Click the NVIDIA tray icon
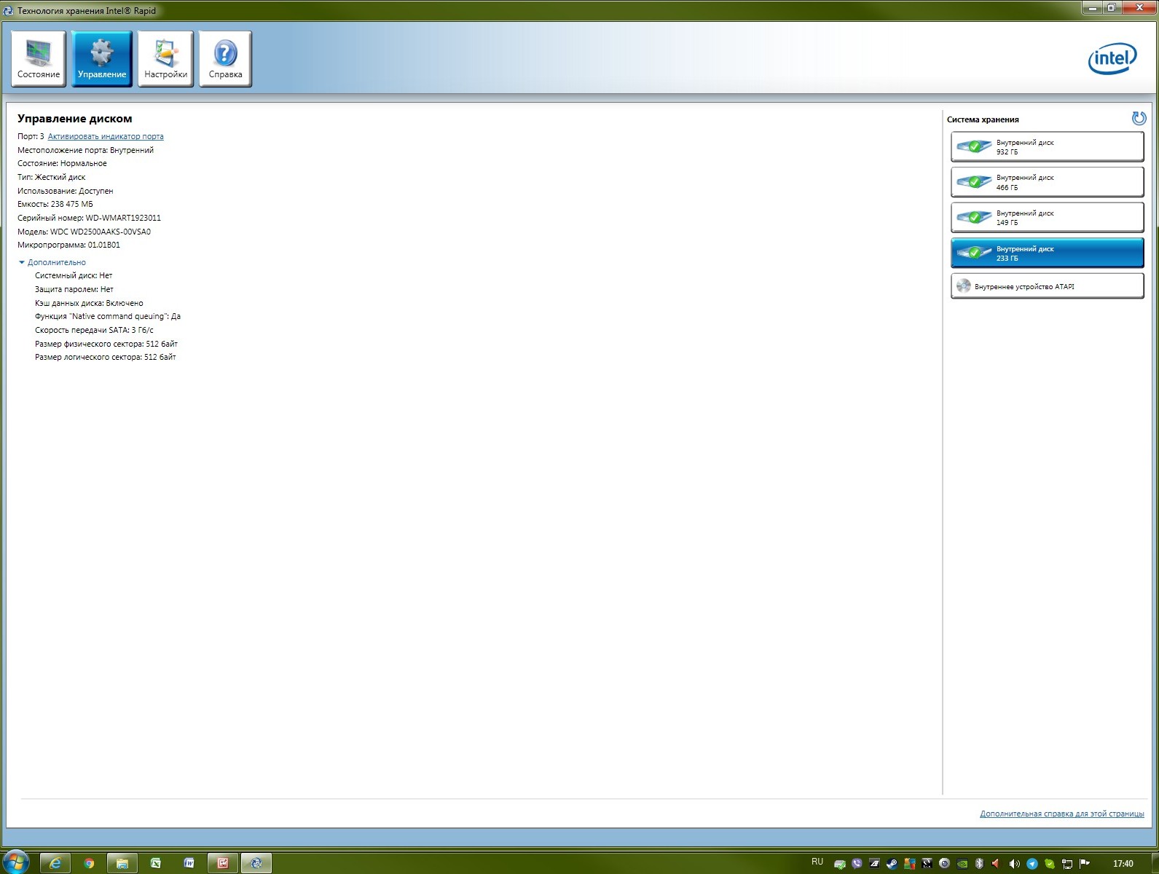 click(962, 864)
